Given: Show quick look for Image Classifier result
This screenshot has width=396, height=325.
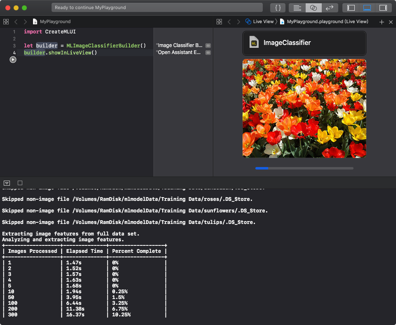Looking at the screenshot, I should coord(208,45).
